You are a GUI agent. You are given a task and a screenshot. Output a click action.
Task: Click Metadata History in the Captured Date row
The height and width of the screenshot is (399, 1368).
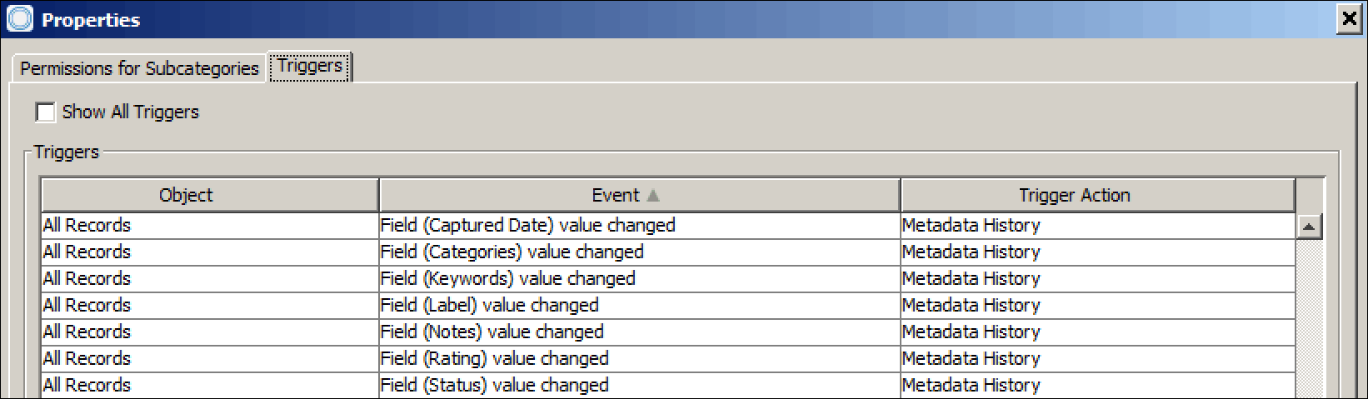(x=971, y=225)
